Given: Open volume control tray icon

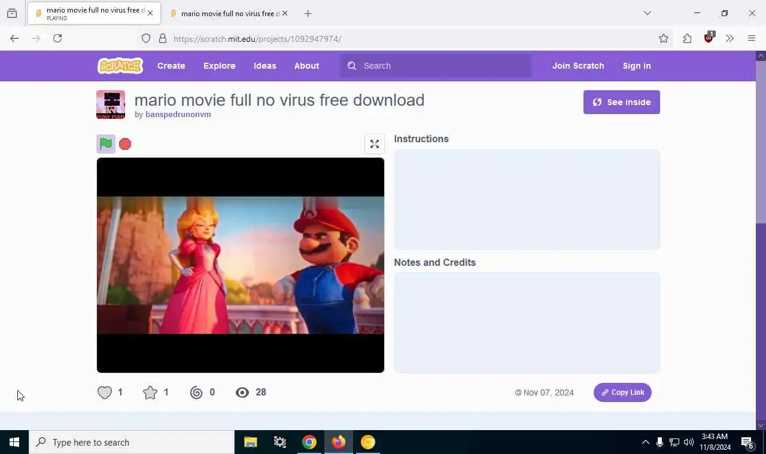Looking at the screenshot, I should 689,442.
